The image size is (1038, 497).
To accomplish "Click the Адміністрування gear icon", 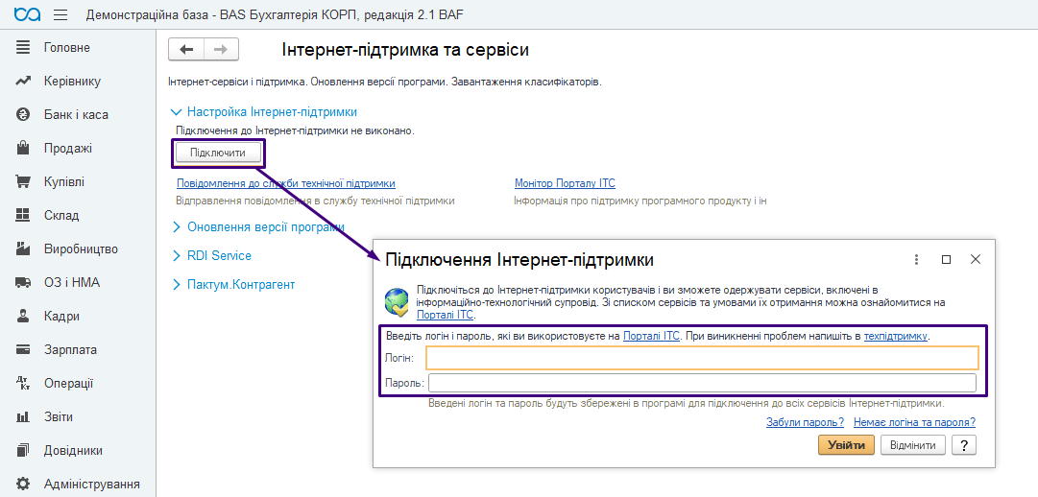I will tap(23, 484).
